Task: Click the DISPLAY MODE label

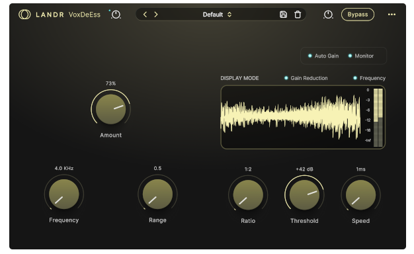Action: 239,78
